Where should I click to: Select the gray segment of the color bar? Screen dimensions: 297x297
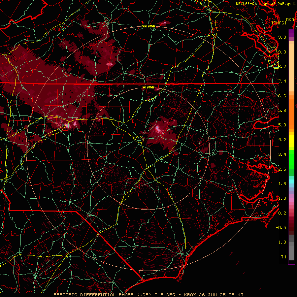[x=291, y=248]
